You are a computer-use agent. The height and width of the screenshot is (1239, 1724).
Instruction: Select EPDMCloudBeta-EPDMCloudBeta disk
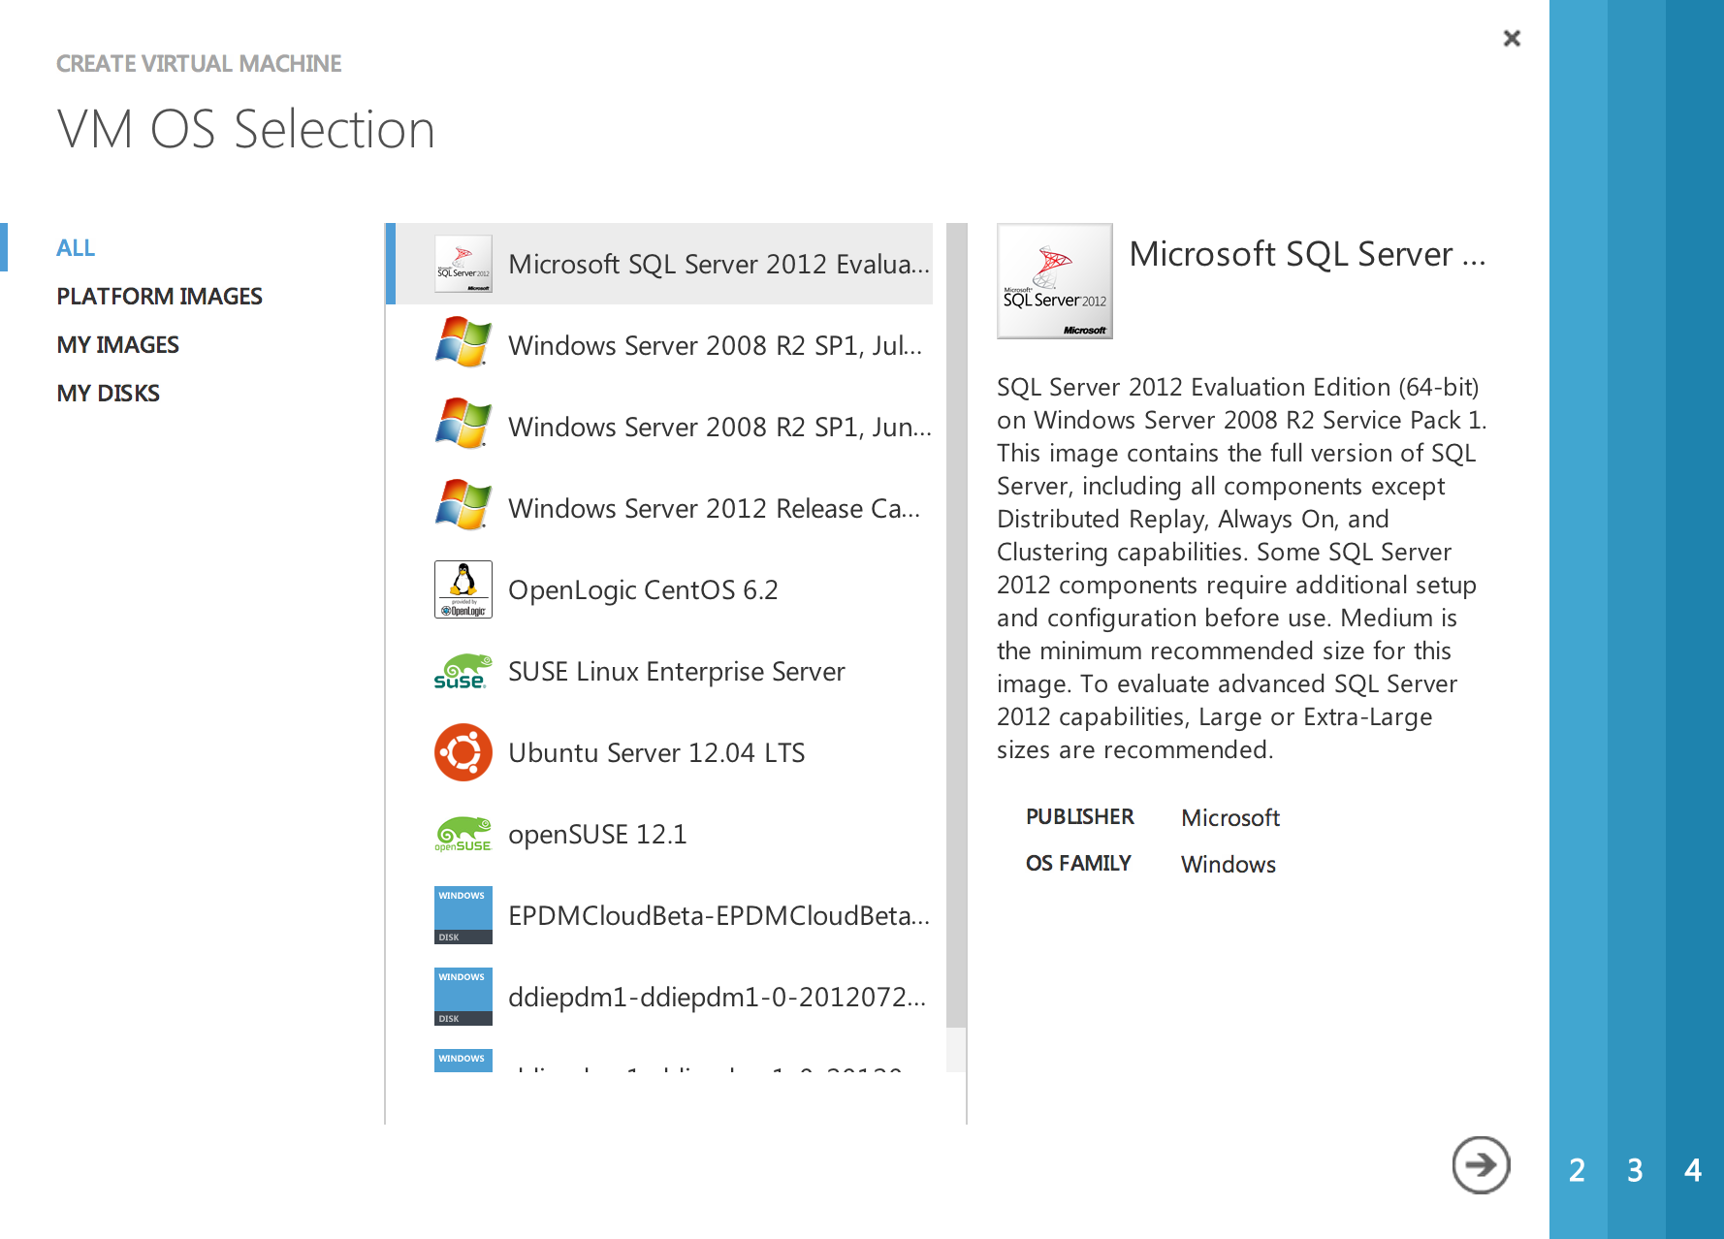(x=660, y=915)
